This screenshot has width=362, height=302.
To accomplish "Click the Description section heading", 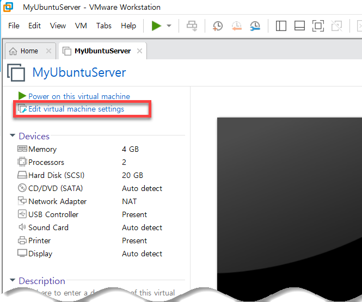I will 42,281.
